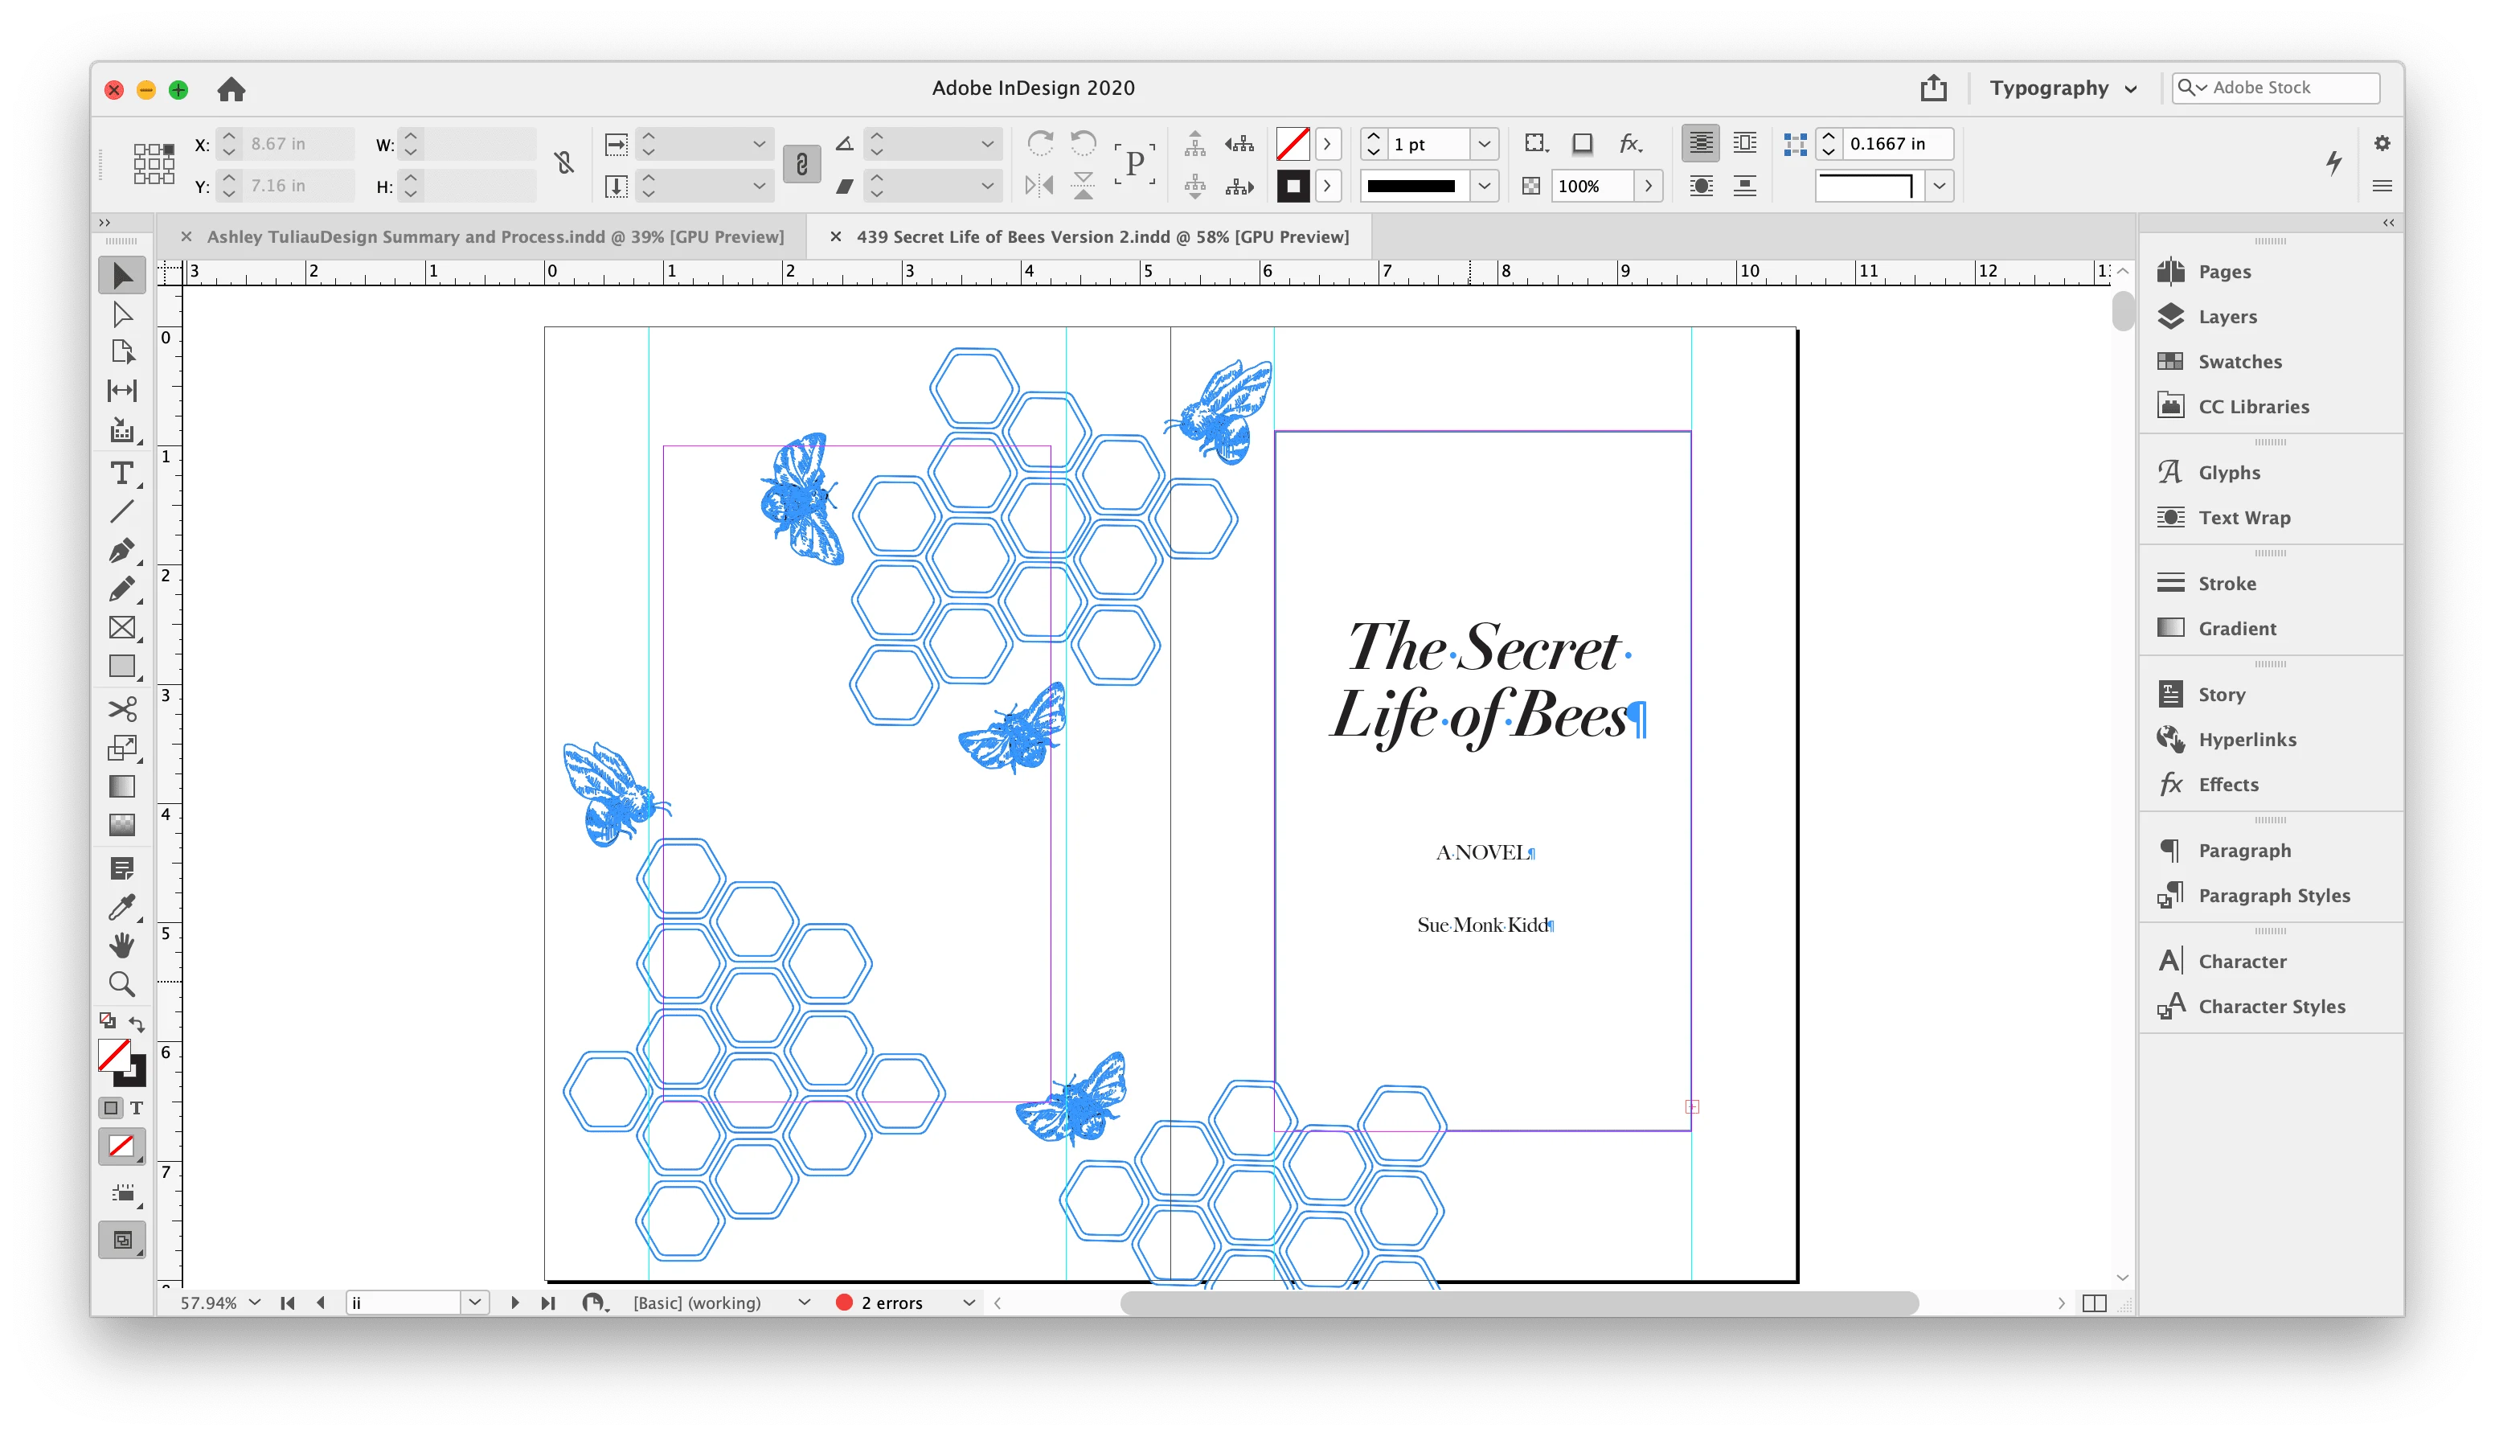The image size is (2495, 1436).
Task: Select the Pen tool
Action: click(121, 550)
